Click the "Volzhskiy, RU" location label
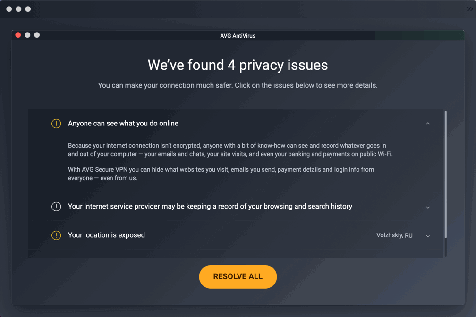This screenshot has height=317, width=476. click(x=394, y=235)
